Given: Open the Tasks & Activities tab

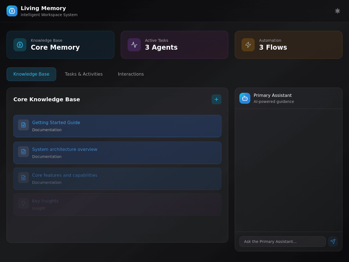Looking at the screenshot, I should coord(84,74).
